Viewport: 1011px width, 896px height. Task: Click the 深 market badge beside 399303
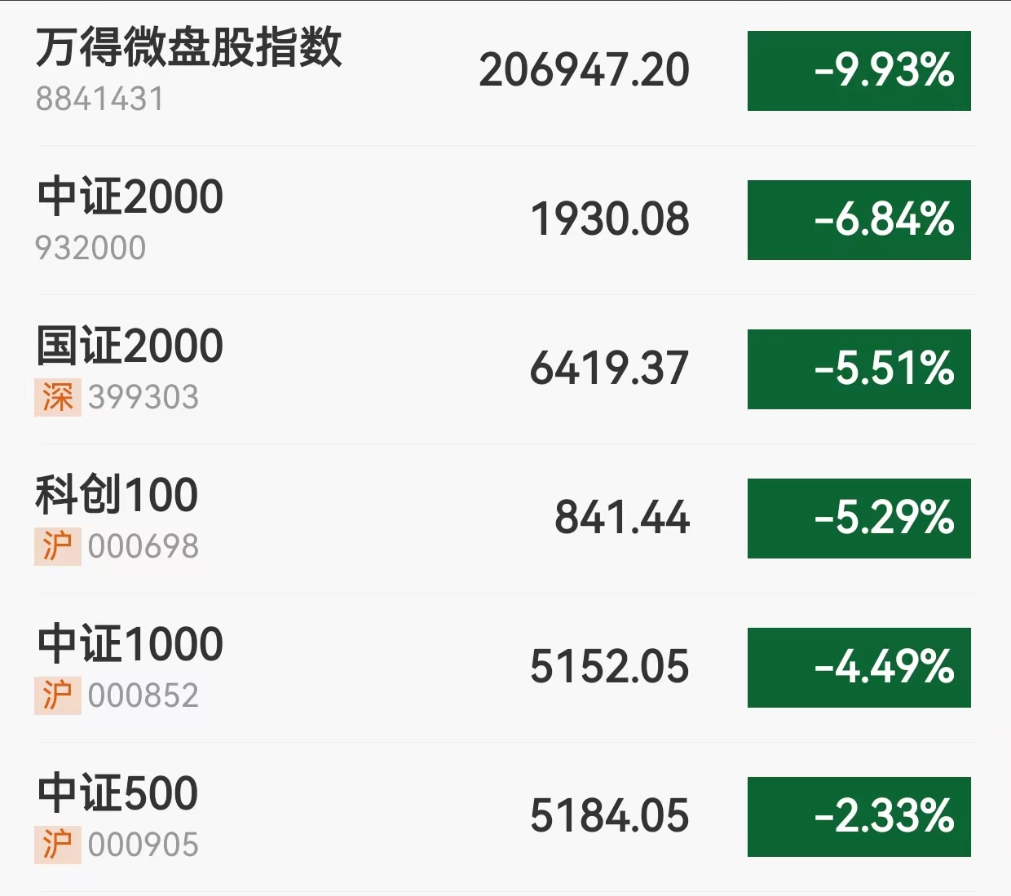point(58,398)
